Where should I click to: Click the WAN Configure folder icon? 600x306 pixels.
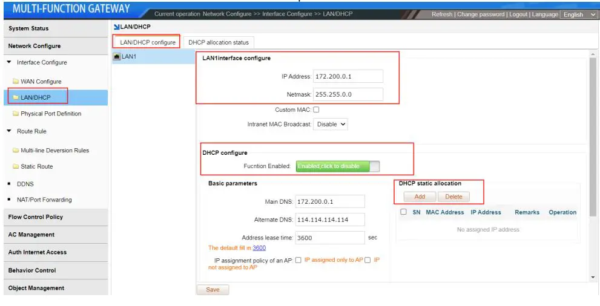(x=16, y=82)
